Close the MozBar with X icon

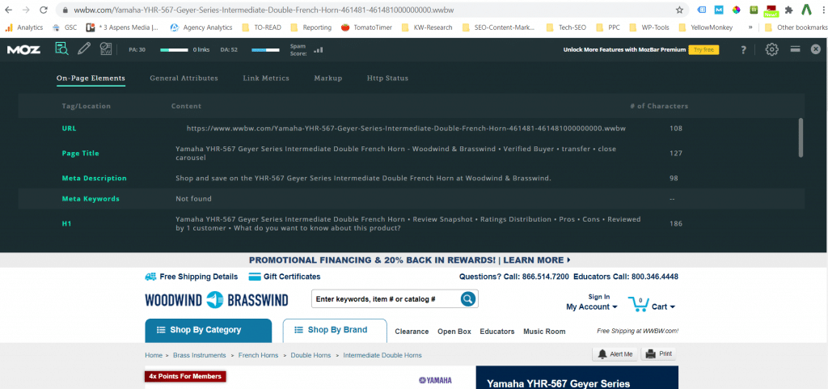pyautogui.click(x=815, y=49)
